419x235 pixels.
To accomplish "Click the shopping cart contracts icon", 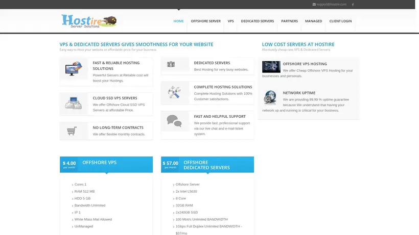I will pos(72,131).
